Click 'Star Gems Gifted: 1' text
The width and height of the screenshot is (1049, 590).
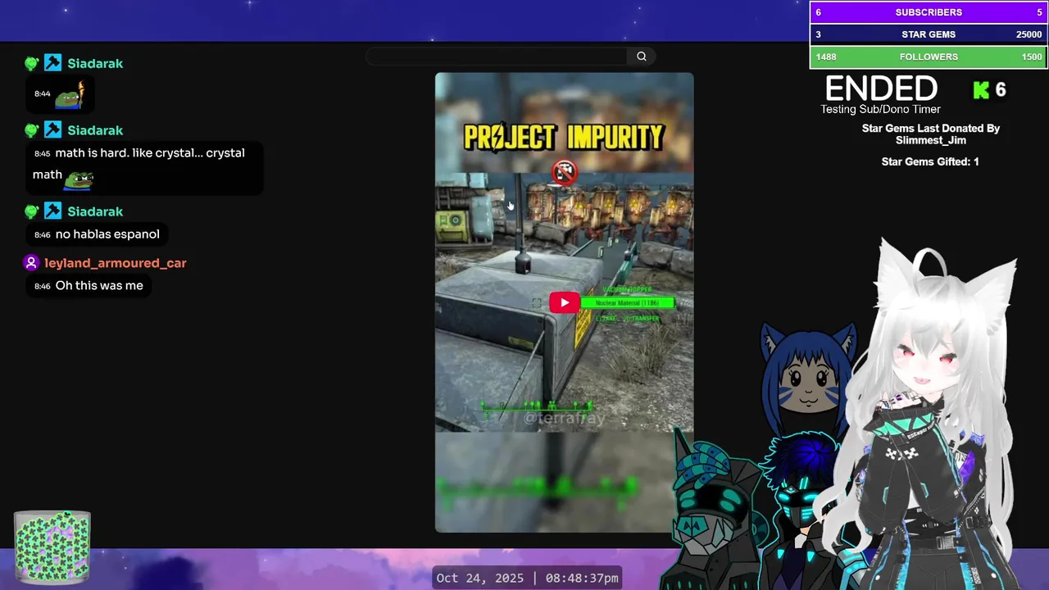(x=930, y=162)
